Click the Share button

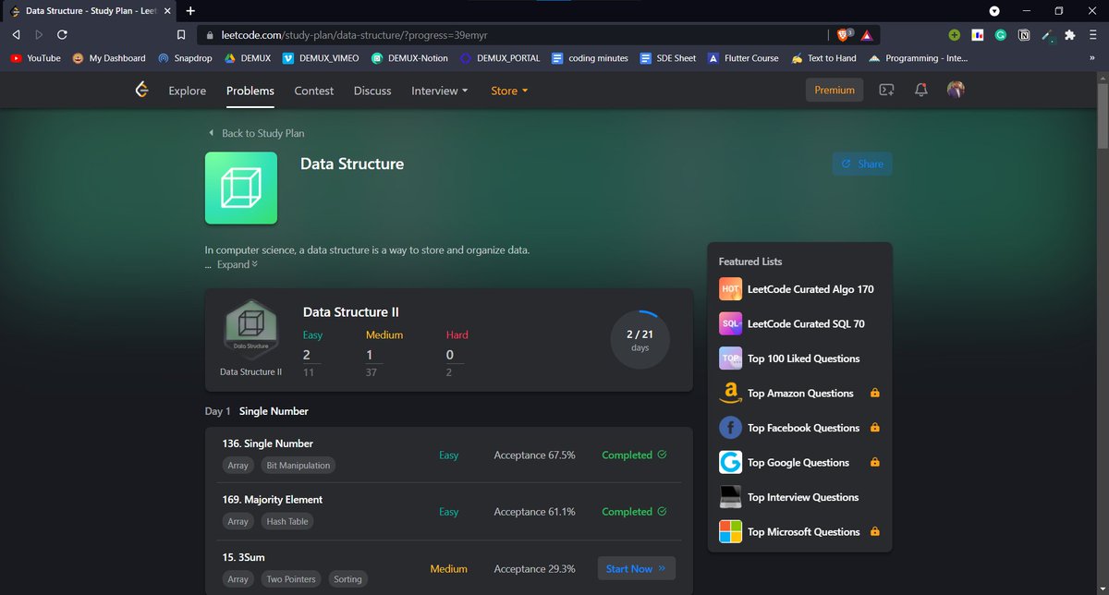(x=862, y=164)
